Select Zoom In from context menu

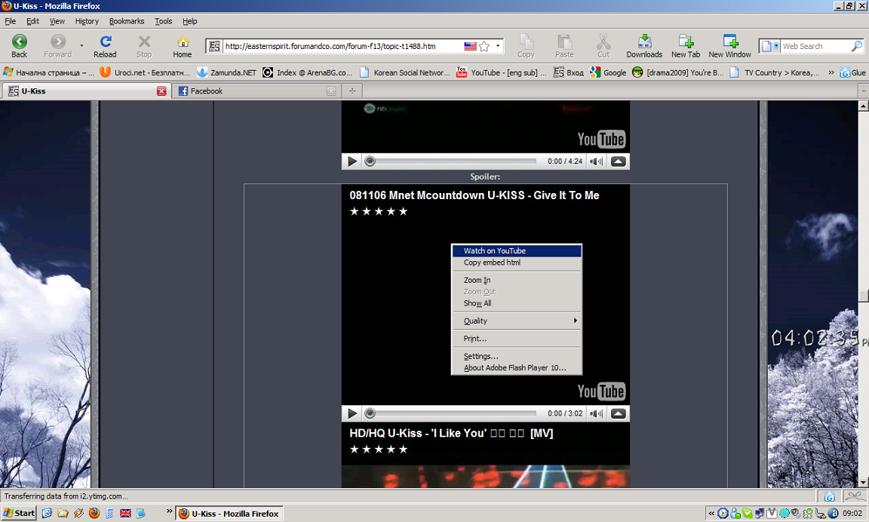coord(517,281)
